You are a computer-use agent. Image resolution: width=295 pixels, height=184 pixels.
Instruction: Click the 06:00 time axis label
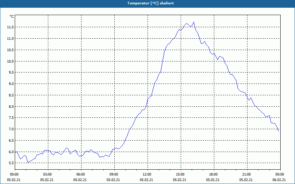[81, 174]
